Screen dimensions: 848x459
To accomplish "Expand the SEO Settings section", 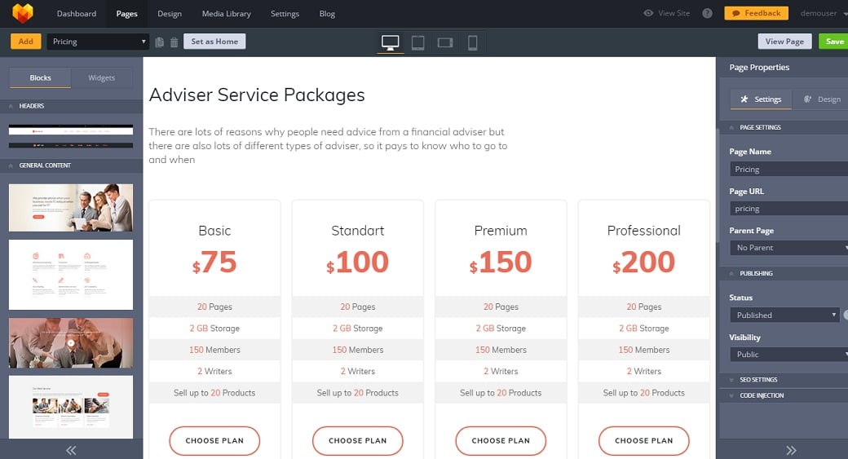I will pyautogui.click(x=758, y=380).
